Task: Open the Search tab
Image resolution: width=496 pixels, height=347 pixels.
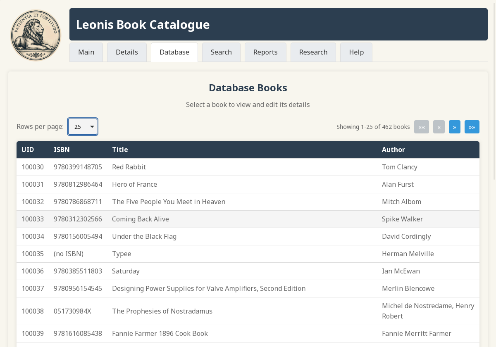Action: (x=221, y=52)
